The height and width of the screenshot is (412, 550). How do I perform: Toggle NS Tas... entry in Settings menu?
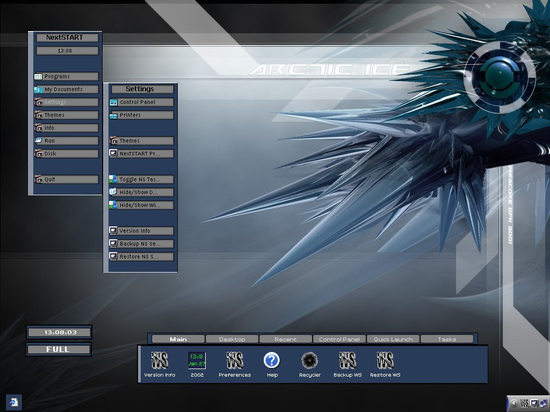coord(141,179)
